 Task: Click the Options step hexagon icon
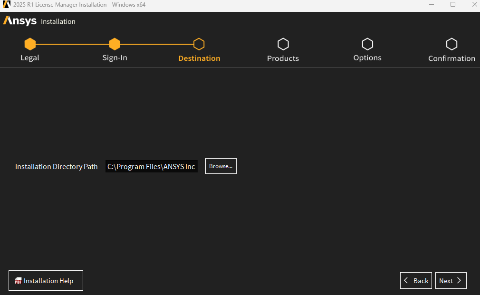[367, 44]
